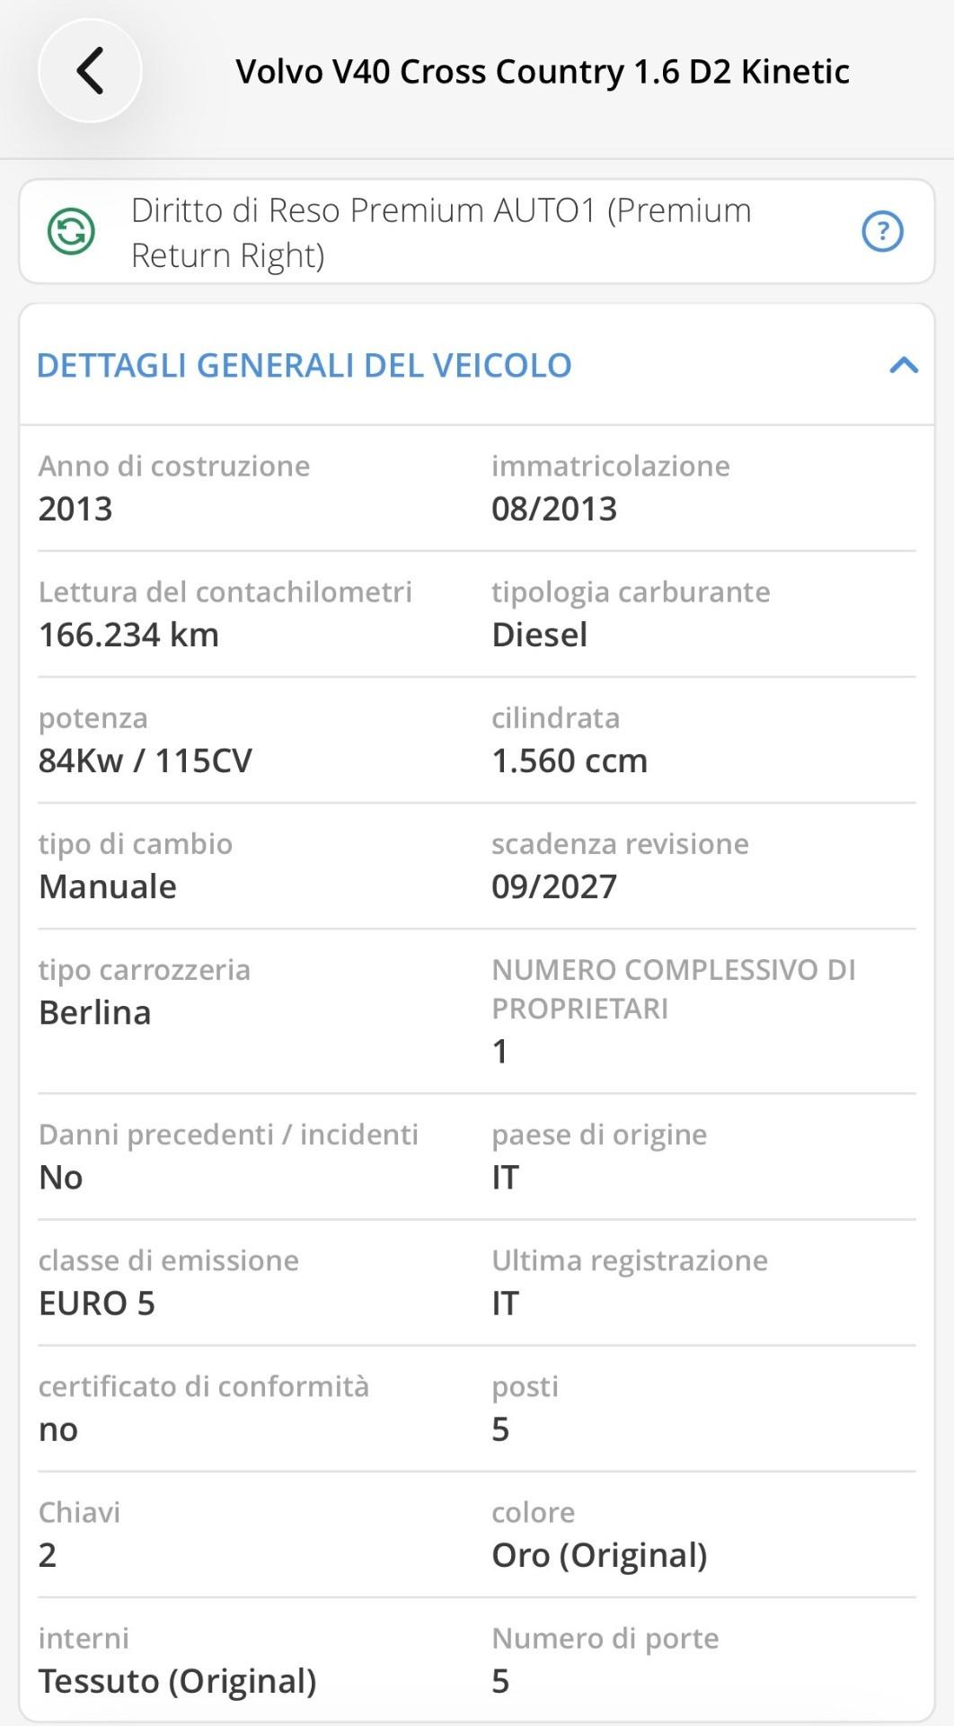
Task: Select the 1.560 ccm displacement value
Action: [570, 761]
